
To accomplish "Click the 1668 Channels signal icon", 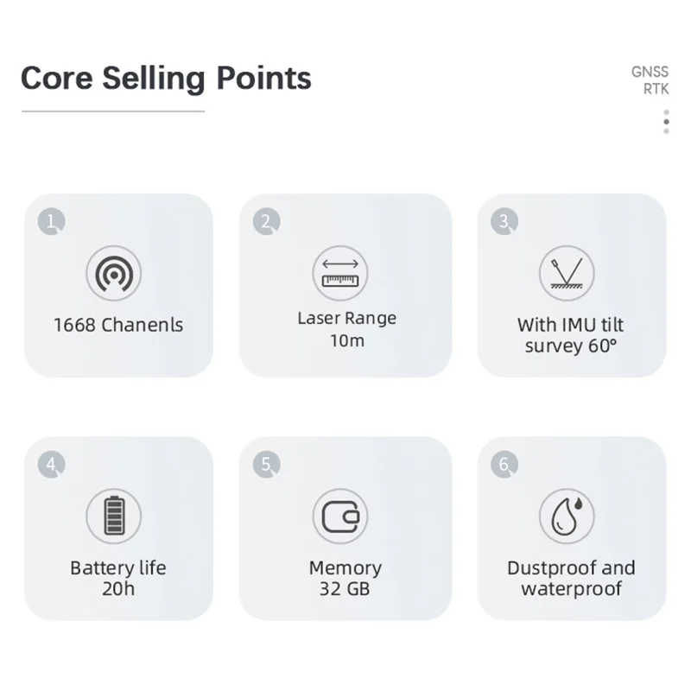I will 114,273.
